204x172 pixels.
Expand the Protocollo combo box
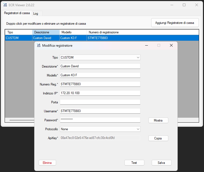click(138, 129)
